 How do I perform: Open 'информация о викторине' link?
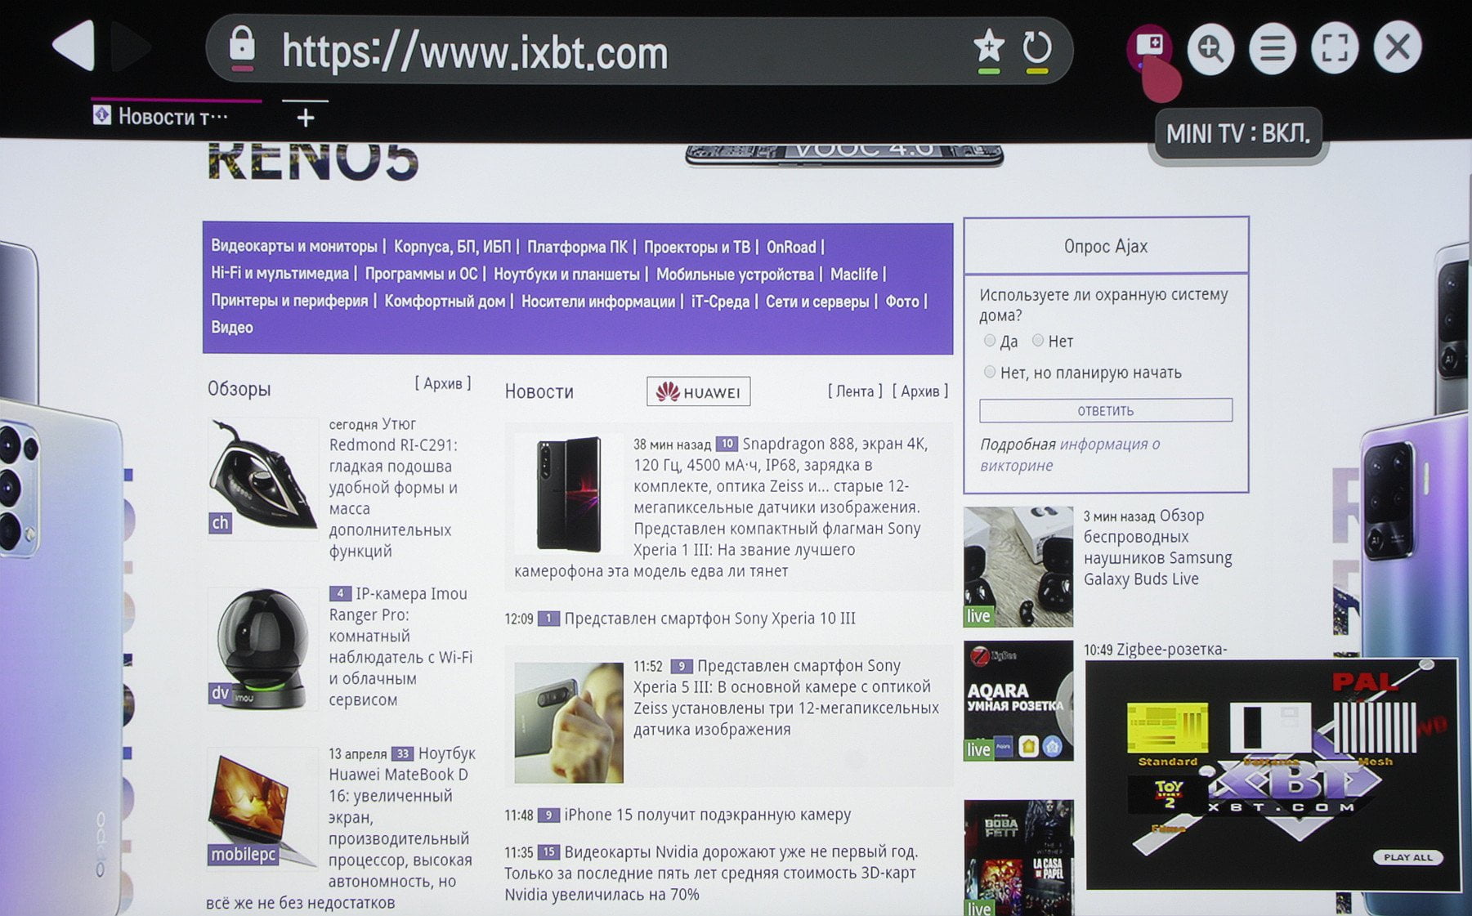pos(1070,454)
